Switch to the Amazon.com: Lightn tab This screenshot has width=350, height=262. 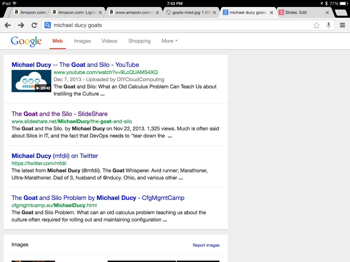pyautogui.click(x=76, y=13)
